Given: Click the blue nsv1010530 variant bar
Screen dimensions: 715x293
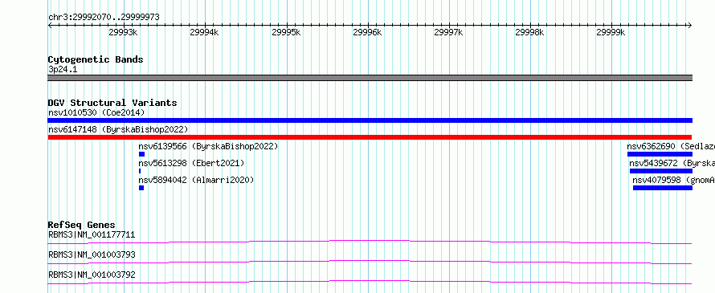Looking at the screenshot, I should pyautogui.click(x=370, y=120).
